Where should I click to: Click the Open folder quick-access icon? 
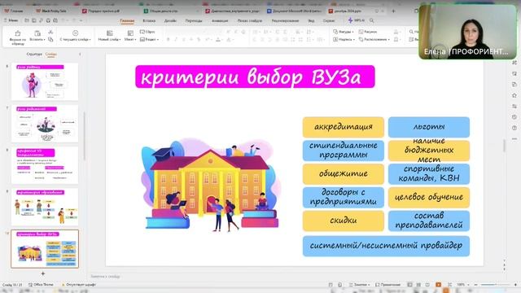coord(27,20)
